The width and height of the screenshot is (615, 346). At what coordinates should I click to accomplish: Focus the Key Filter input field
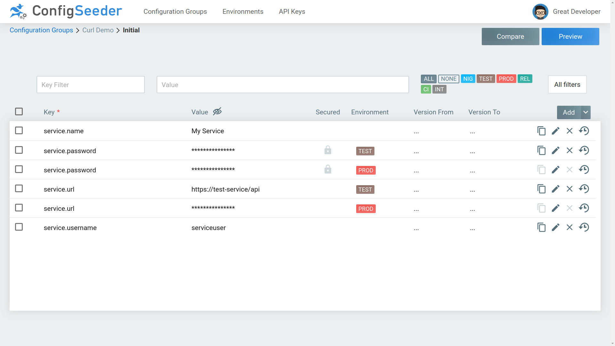coord(91,85)
